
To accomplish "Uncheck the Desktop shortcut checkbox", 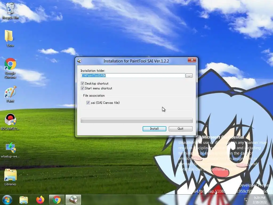I will point(82,83).
